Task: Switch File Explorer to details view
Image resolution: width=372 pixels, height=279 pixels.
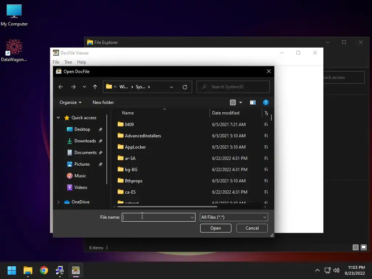Action: click(x=355, y=247)
